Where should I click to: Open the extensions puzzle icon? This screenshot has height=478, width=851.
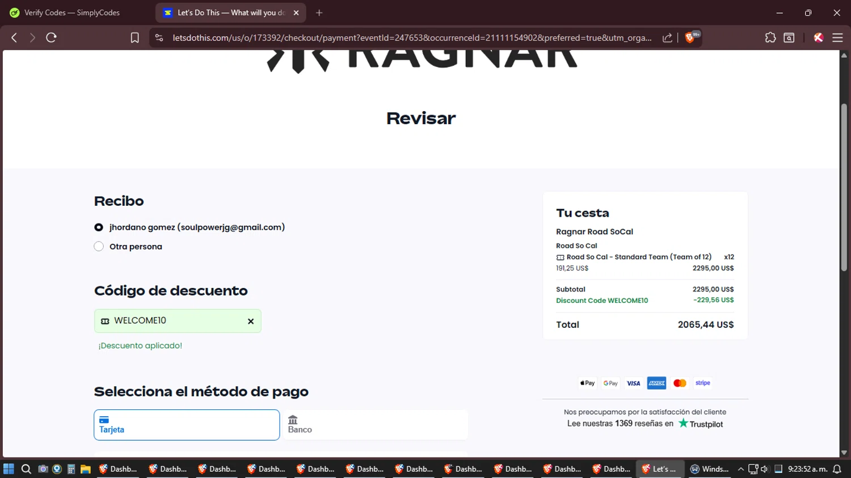[x=770, y=38]
